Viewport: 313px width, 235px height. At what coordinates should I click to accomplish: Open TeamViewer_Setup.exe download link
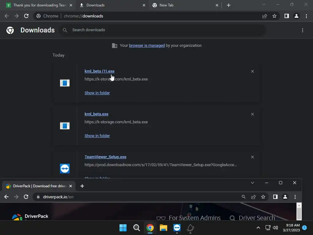(x=105, y=157)
